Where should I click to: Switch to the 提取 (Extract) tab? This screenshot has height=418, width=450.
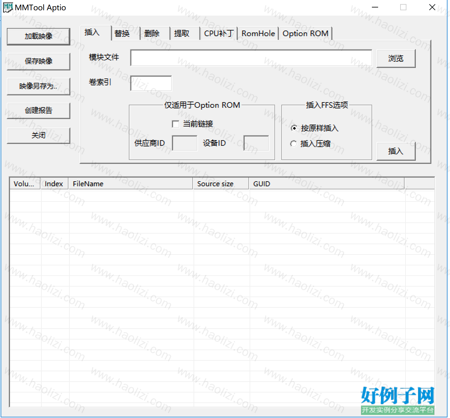pyautogui.click(x=185, y=34)
